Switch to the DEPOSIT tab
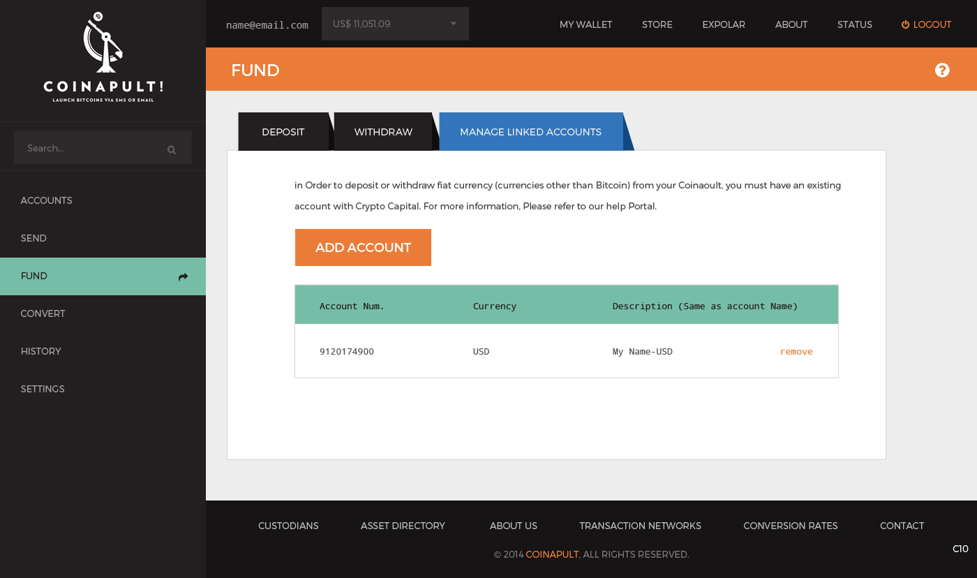The width and height of the screenshot is (977, 578). click(x=283, y=132)
